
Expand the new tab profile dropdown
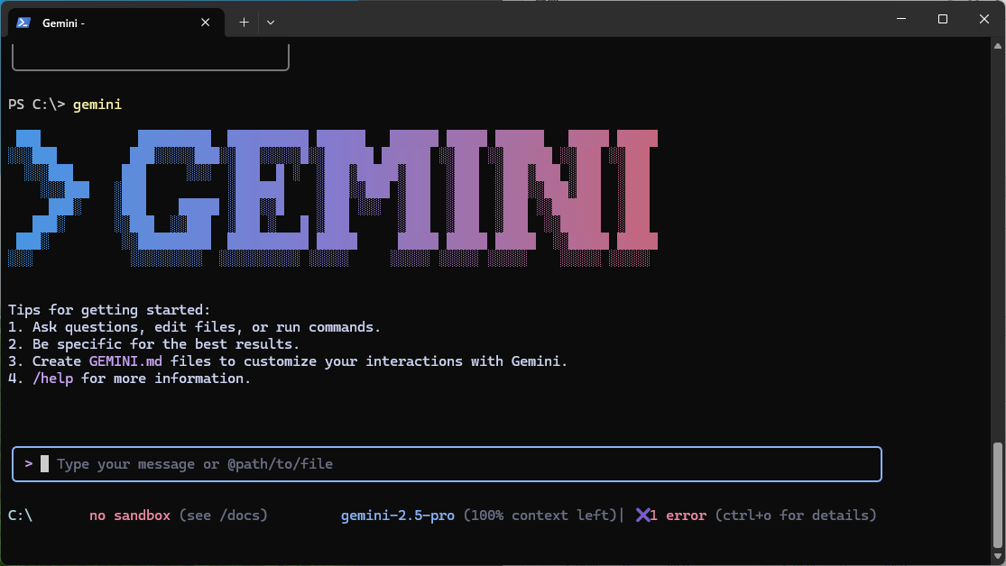point(271,23)
